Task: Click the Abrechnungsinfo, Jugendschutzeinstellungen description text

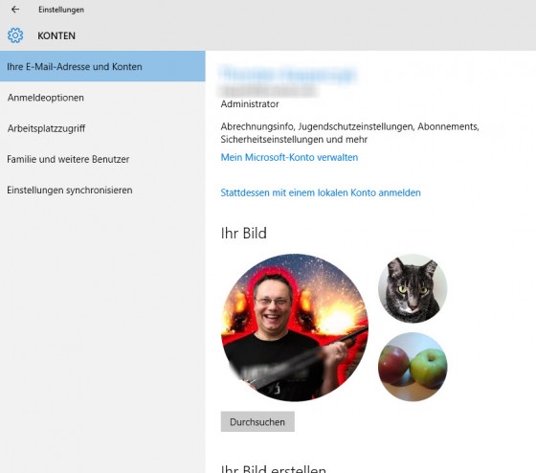Action: (349, 133)
